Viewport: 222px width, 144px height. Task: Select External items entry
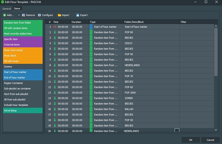(23, 45)
